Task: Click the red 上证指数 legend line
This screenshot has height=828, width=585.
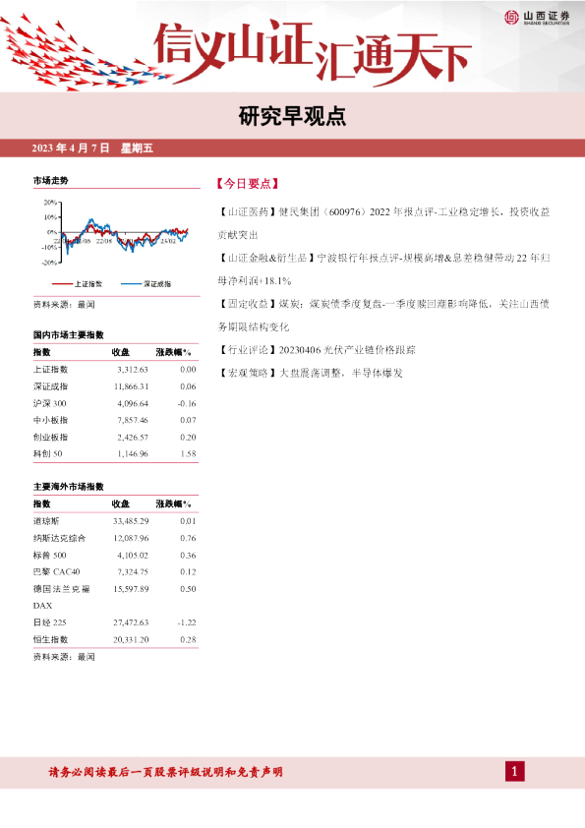Action: pos(62,284)
